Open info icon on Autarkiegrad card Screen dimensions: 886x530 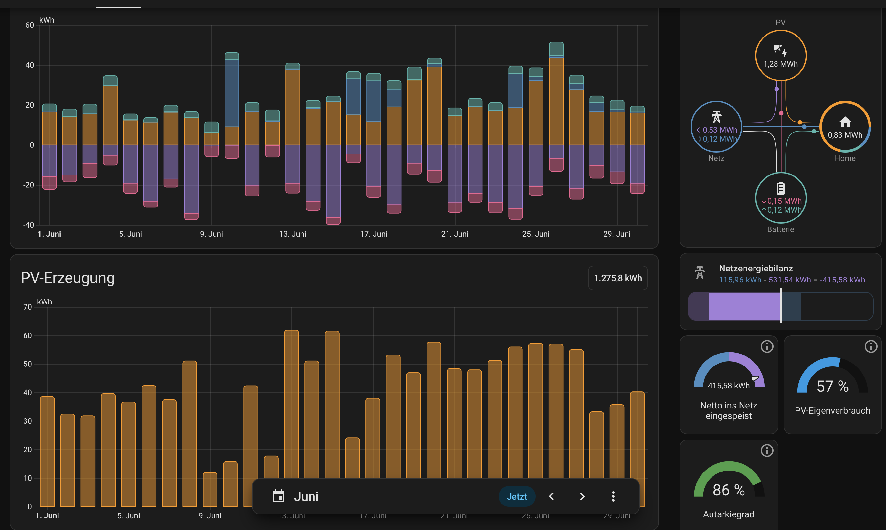point(767,450)
